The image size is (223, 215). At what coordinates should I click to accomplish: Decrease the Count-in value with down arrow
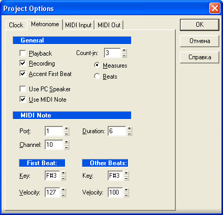(x=124, y=55)
